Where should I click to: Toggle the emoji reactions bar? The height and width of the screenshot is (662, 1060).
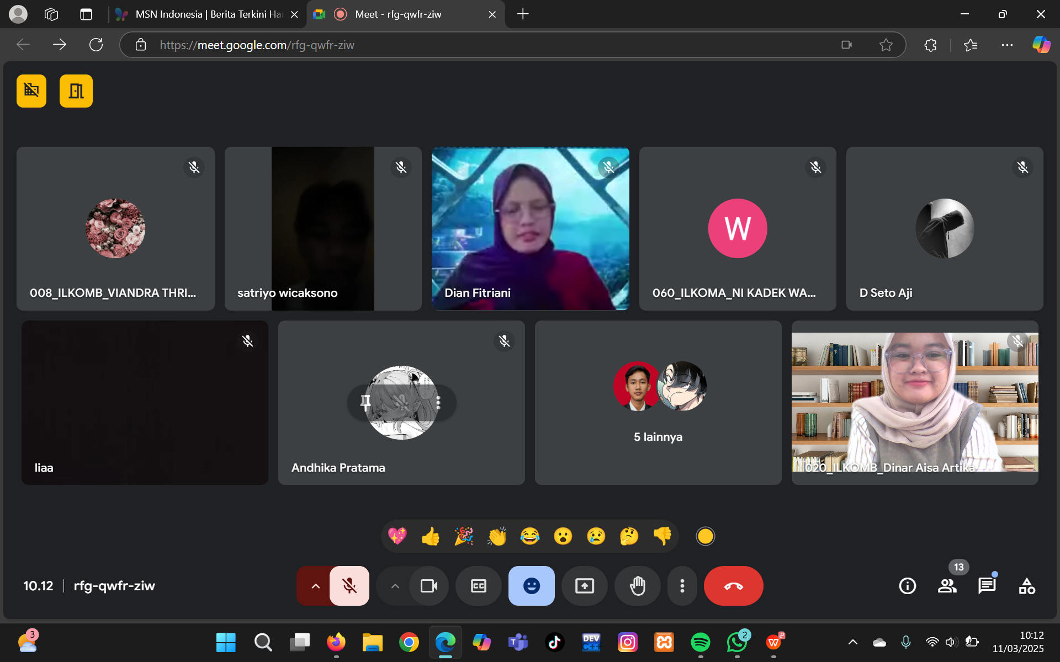(531, 586)
